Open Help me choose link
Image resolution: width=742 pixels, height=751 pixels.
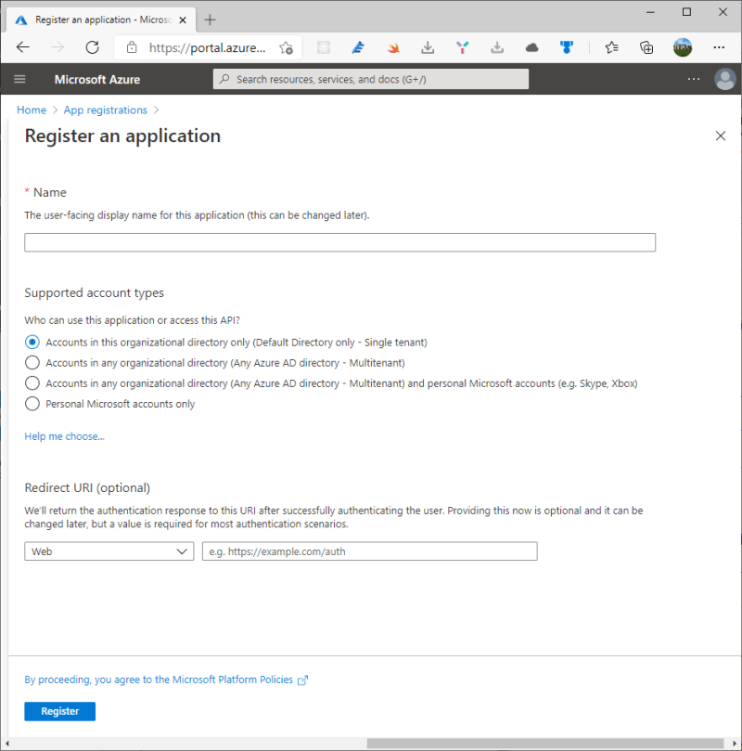(x=64, y=436)
